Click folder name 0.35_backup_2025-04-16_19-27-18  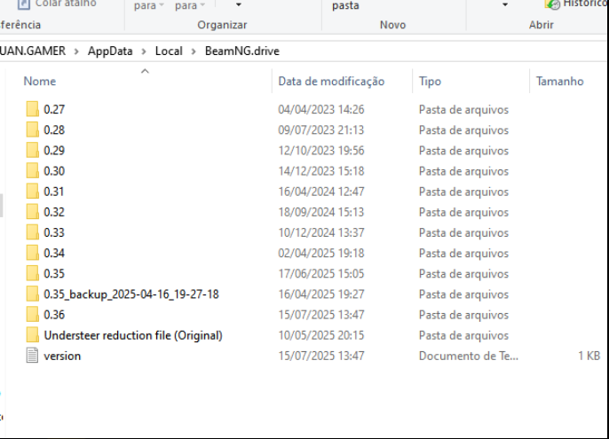pyautogui.click(x=131, y=294)
